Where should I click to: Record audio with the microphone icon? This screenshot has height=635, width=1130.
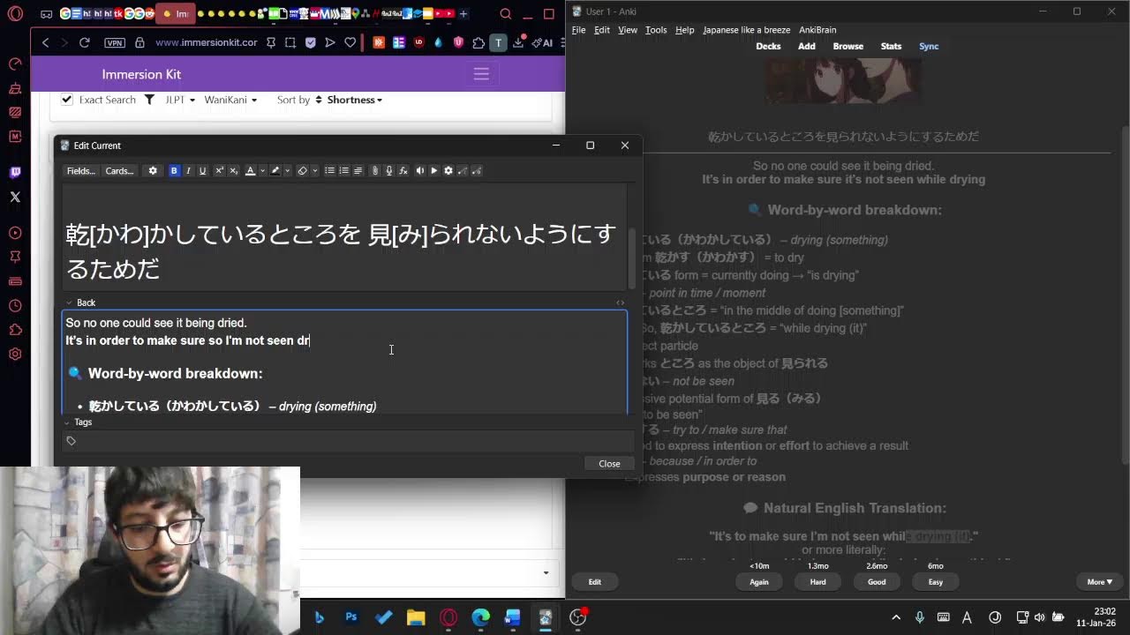(388, 171)
